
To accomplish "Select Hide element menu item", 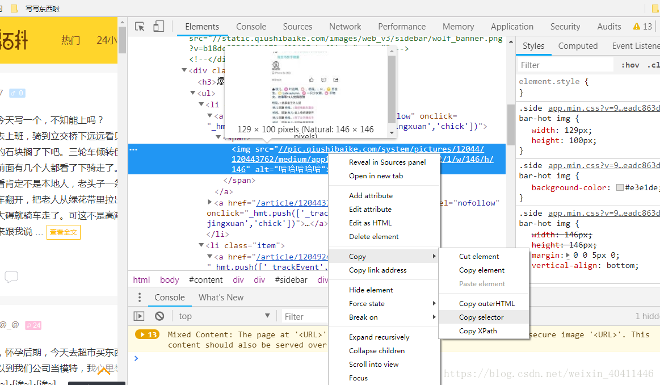I will click(x=384, y=290).
